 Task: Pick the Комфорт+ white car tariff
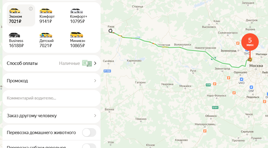pos(76,11)
